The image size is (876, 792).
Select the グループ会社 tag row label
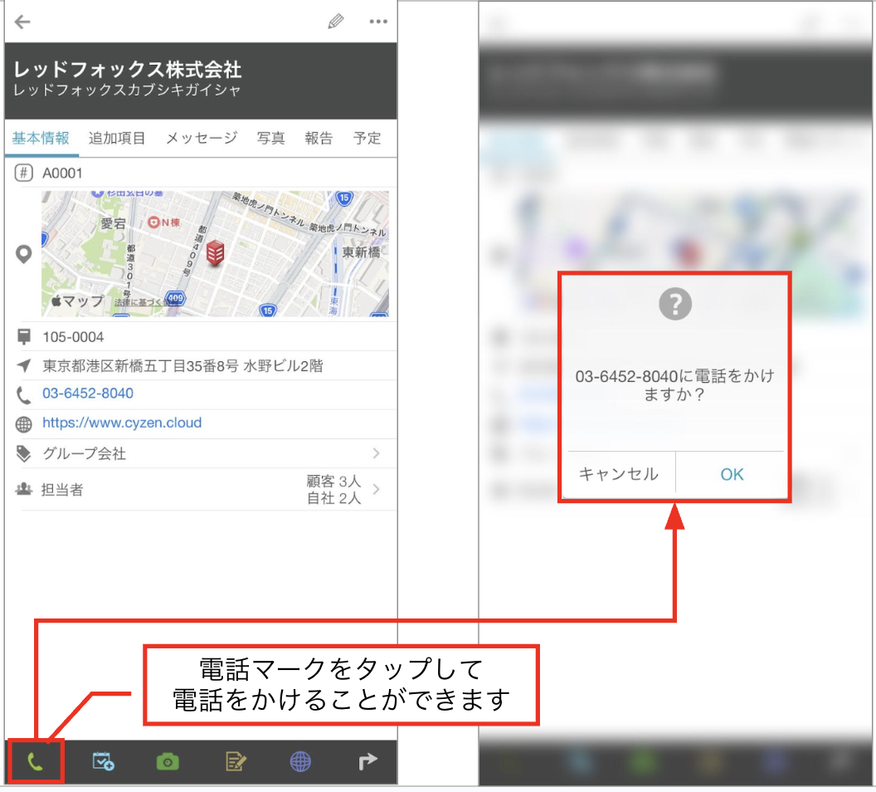85,453
